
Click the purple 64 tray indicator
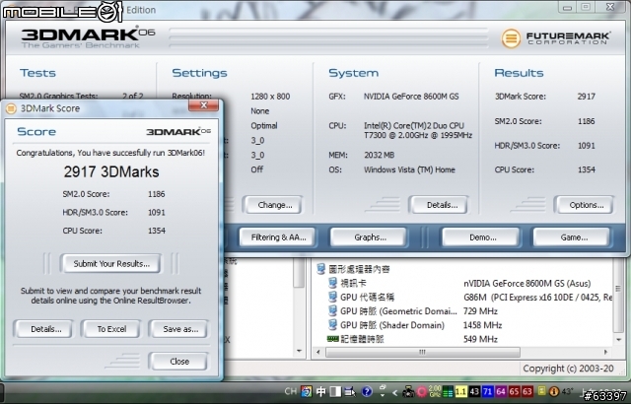pyautogui.click(x=501, y=391)
